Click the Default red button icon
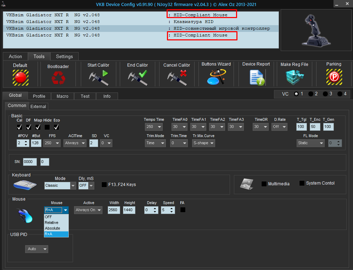Image resolution: width=353 pixels, height=270 pixels. (20, 77)
